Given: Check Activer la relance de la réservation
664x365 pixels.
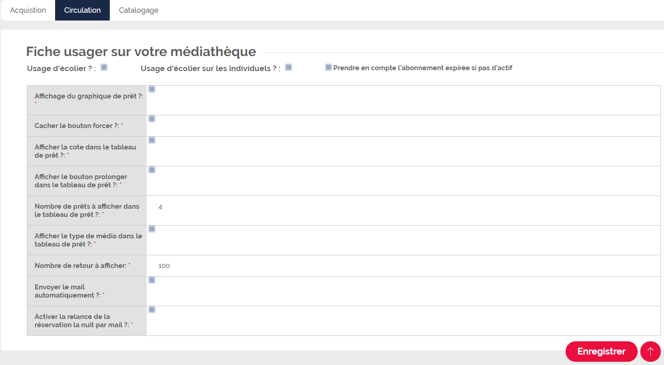Looking at the screenshot, I should coord(152,310).
